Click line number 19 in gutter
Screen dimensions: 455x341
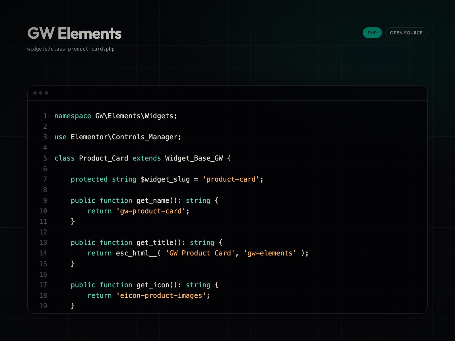(43, 306)
